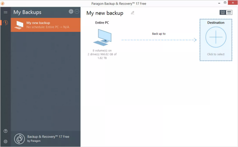238x147 pixels.
Task: Click the computer icon of My new backup item
Action: [19, 25]
